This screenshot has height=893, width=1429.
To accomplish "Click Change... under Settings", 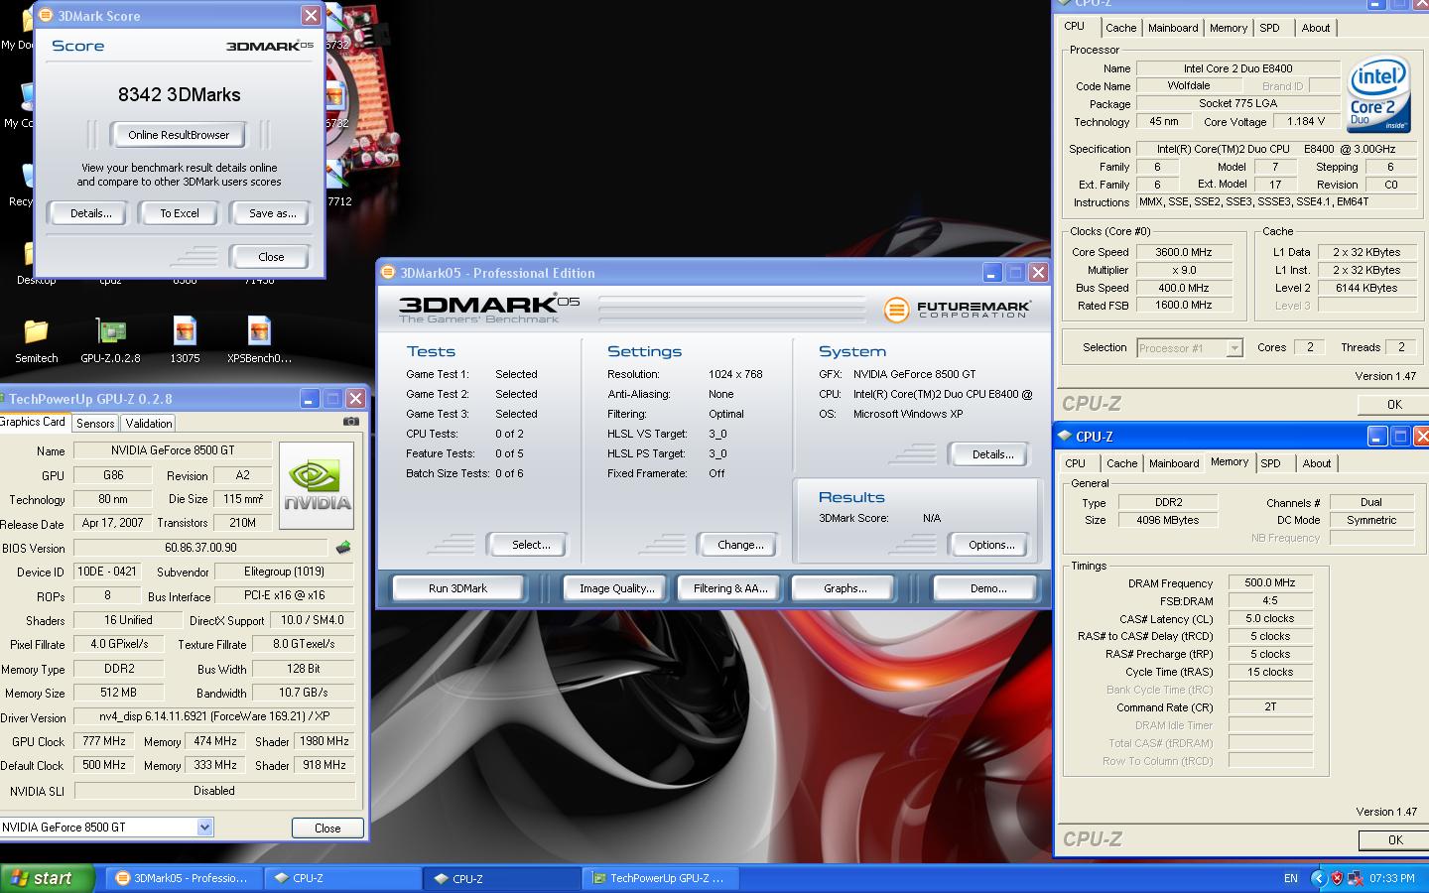I will (740, 545).
